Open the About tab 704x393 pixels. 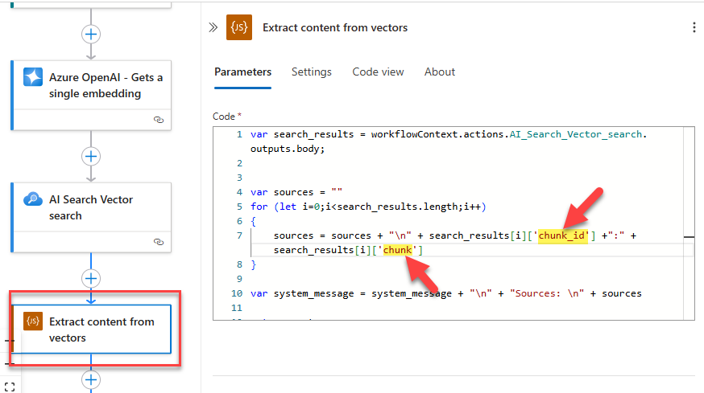click(x=440, y=72)
